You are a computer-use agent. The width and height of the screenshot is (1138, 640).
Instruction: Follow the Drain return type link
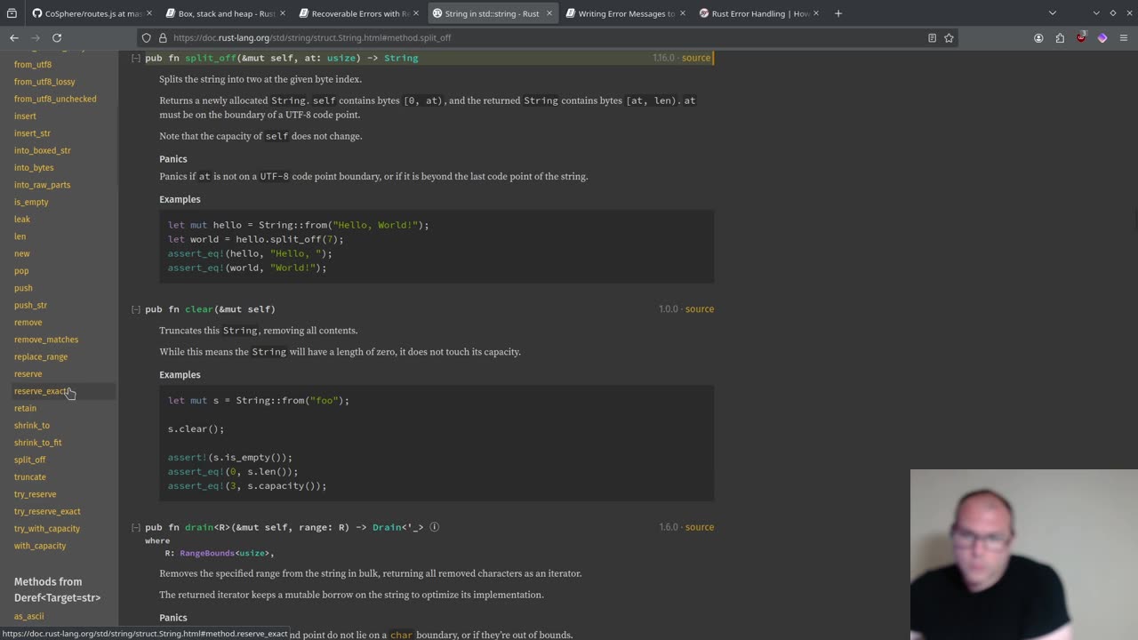pyautogui.click(x=387, y=527)
